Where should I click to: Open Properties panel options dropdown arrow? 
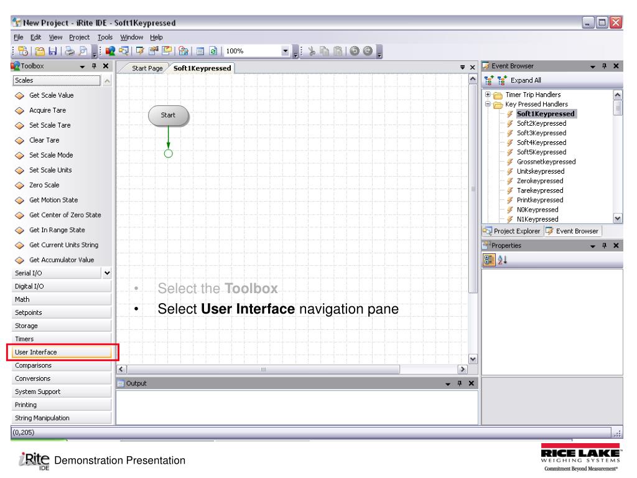click(x=593, y=246)
